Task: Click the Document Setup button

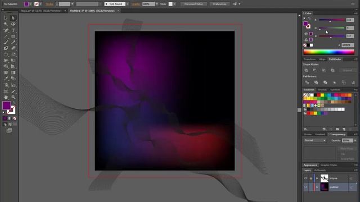Action: [x=193, y=4]
